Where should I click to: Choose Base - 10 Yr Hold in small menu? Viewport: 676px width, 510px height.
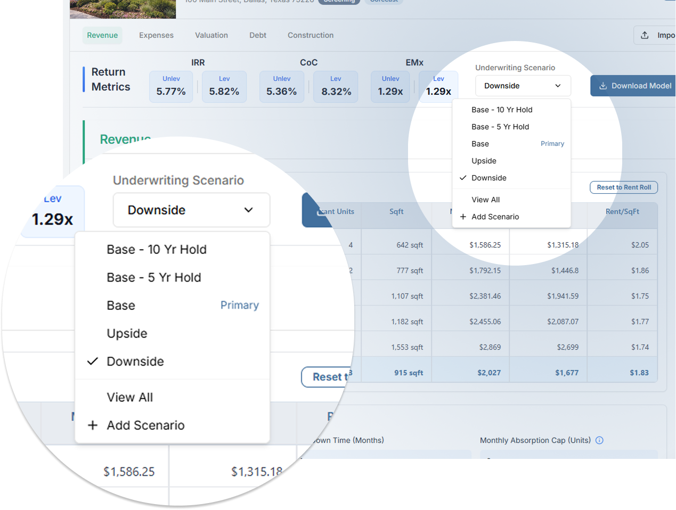[502, 110]
